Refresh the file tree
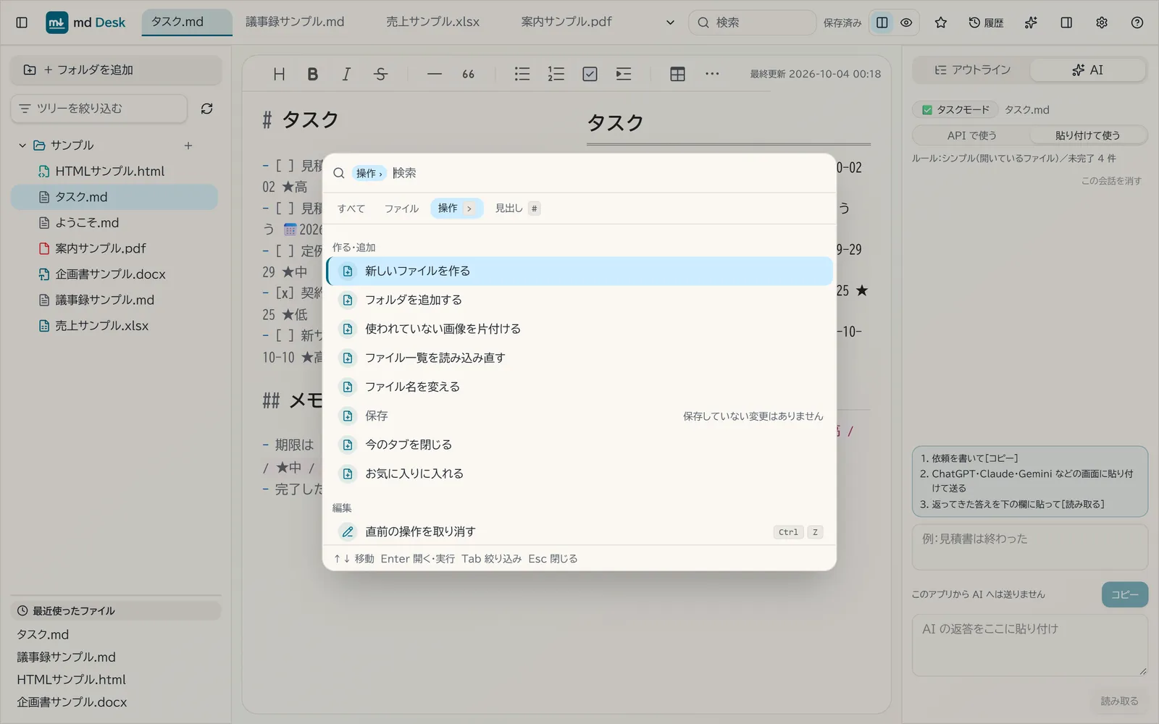1159x724 pixels. click(x=207, y=109)
